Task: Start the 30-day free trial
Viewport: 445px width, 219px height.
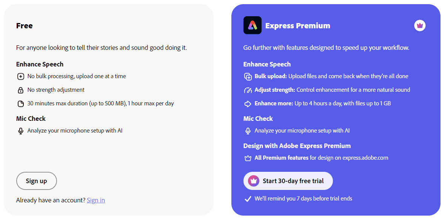Action: (288, 181)
